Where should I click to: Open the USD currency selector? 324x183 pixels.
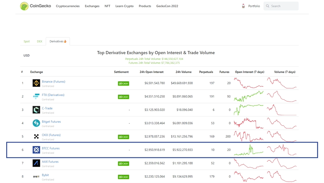(26, 55)
